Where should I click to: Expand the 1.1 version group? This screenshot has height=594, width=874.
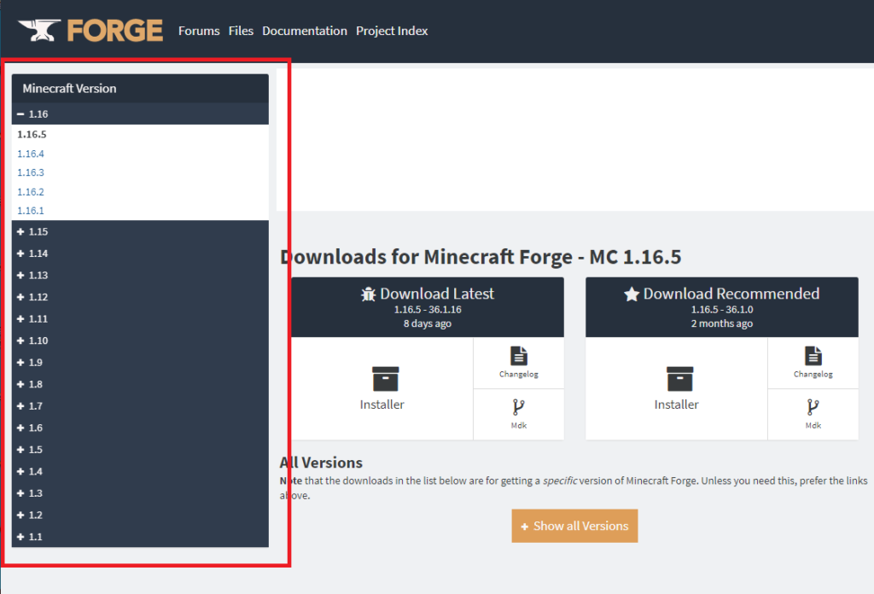(x=21, y=537)
